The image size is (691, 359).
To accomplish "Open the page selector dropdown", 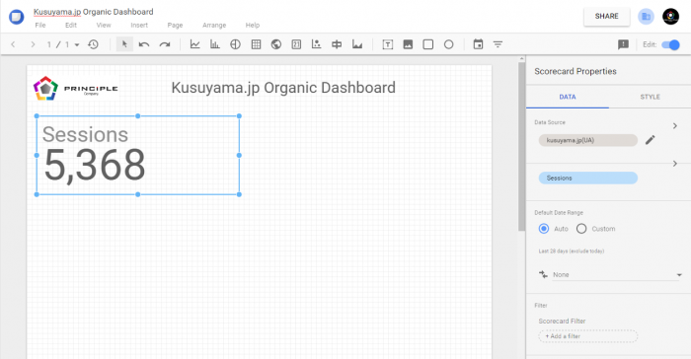I will coord(77,45).
